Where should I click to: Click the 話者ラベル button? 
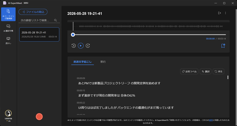pyautogui.click(x=189, y=71)
